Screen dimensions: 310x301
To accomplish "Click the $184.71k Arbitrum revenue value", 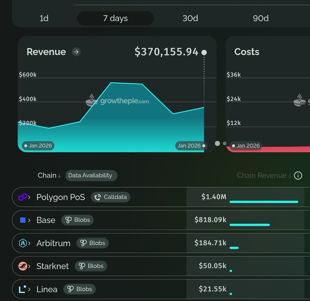I will point(211,243).
